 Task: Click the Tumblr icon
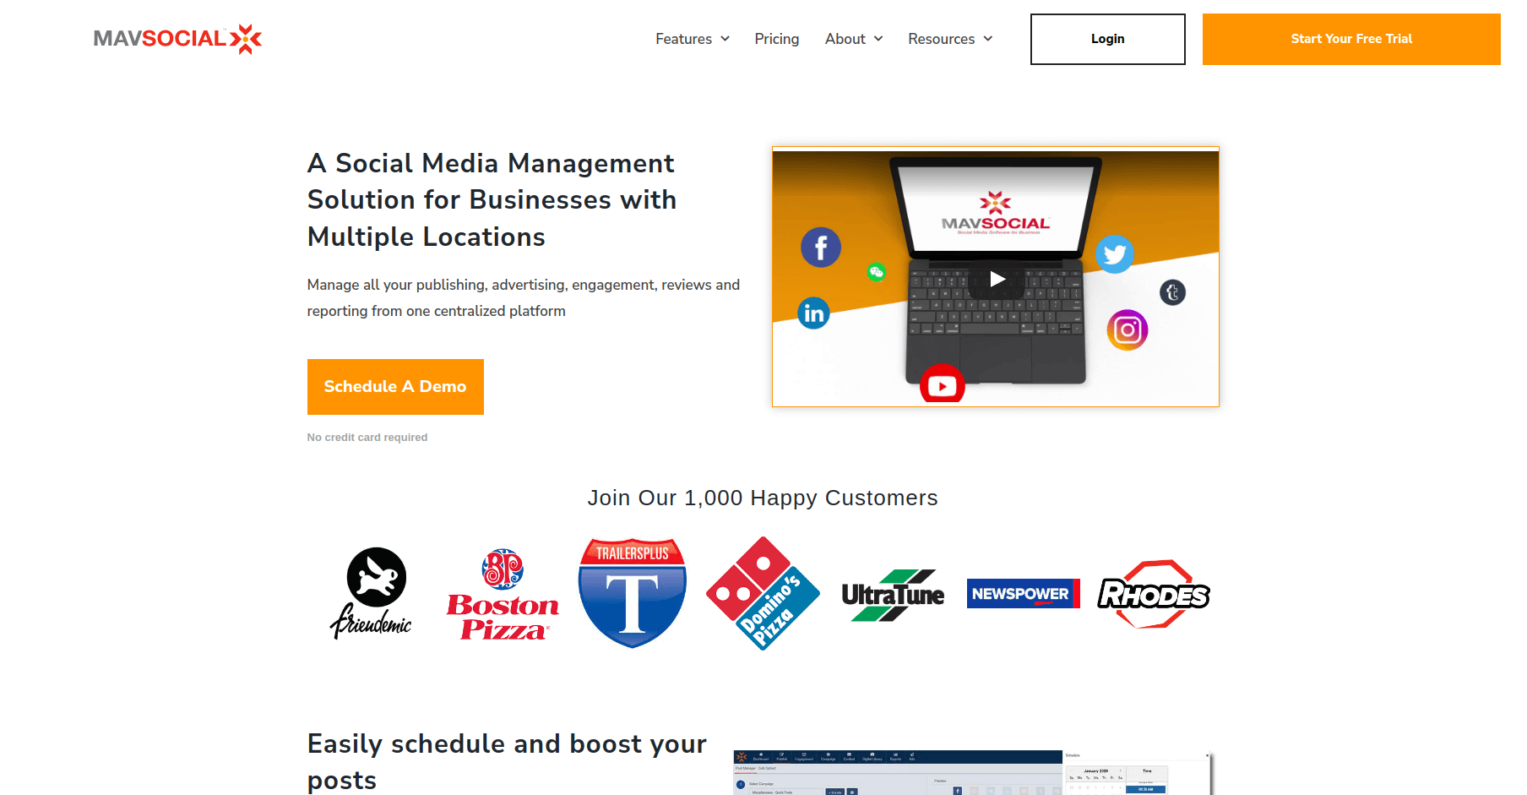click(x=1172, y=292)
